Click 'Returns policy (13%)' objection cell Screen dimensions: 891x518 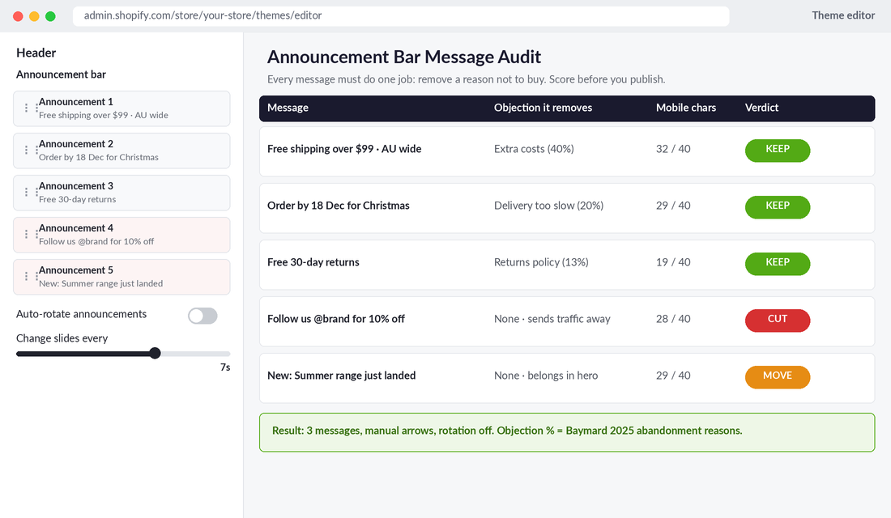[x=541, y=262]
